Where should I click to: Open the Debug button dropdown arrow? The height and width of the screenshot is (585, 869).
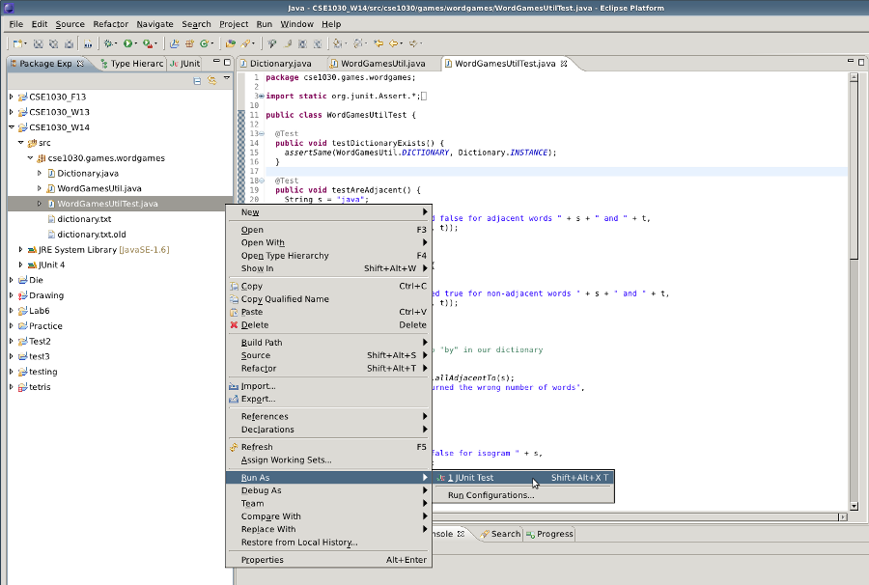point(116,43)
